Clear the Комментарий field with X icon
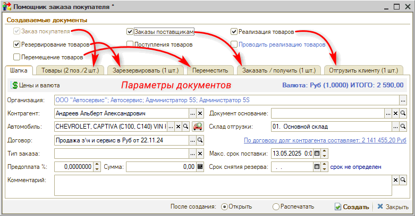 (395, 180)
